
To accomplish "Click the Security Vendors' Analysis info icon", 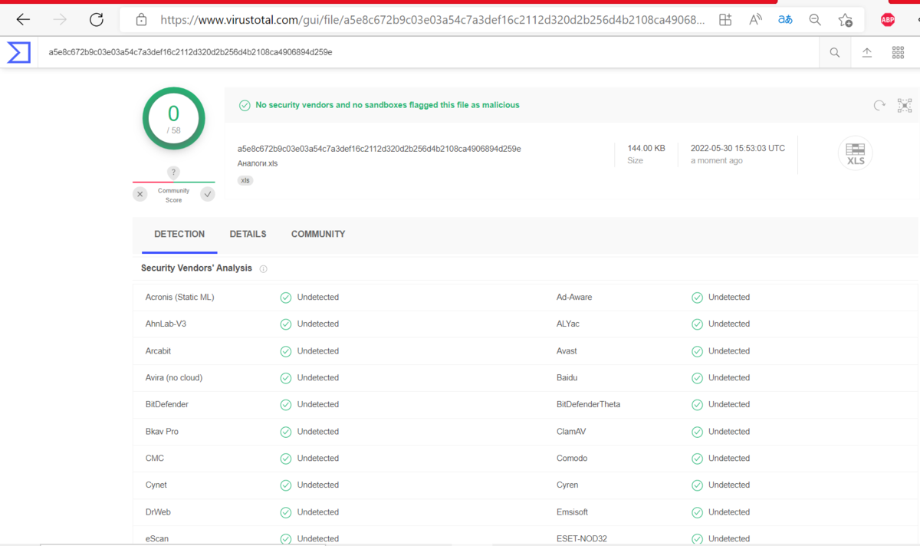I will [263, 269].
